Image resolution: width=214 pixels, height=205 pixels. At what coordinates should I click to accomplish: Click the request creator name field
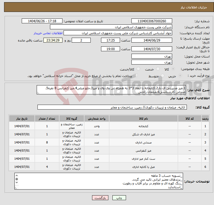coord(118,33)
